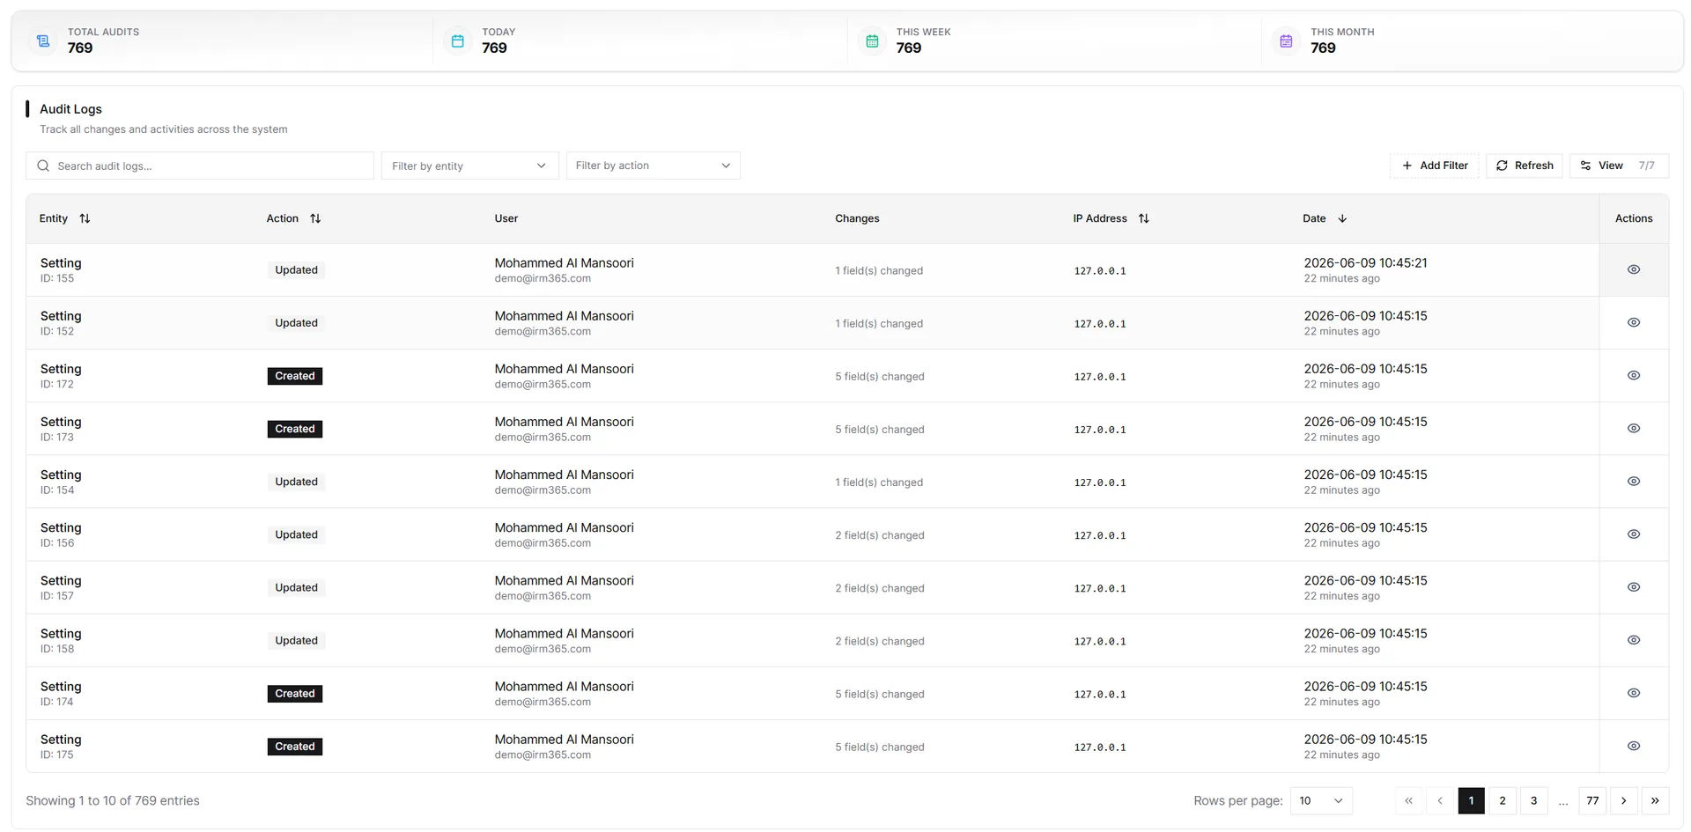Go to page 77
This screenshot has height=832, width=1691.
[x=1592, y=800]
